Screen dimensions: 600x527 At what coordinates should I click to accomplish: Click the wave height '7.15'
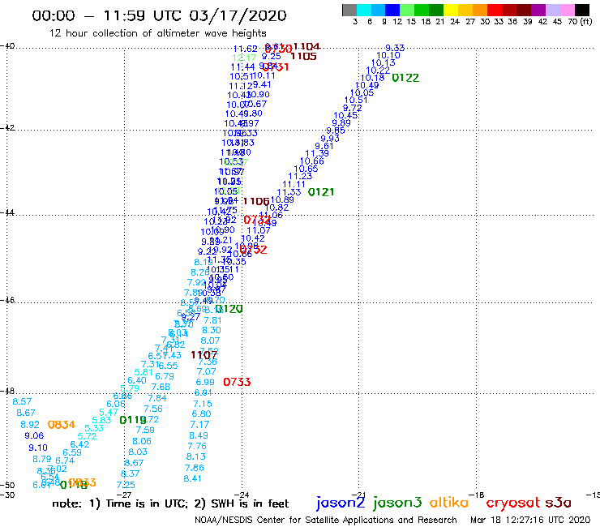(203, 404)
